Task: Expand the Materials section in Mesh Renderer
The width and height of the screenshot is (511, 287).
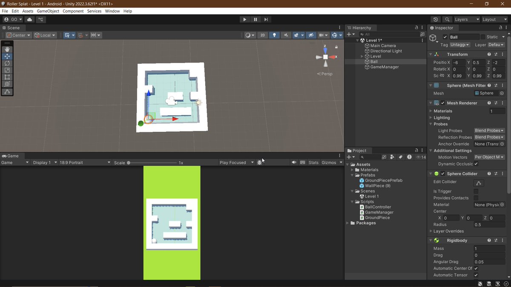Action: pos(431,111)
